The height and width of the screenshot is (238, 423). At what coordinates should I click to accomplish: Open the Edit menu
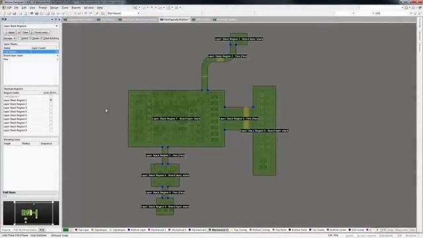[24, 8]
